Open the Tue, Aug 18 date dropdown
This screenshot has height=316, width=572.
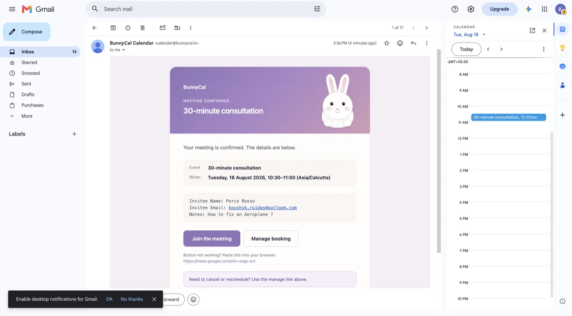pyautogui.click(x=469, y=35)
